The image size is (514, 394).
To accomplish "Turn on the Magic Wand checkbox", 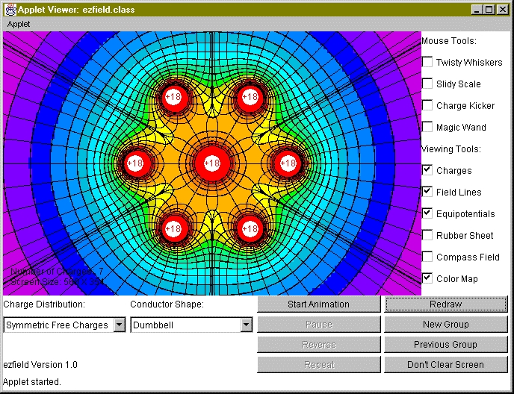I will [427, 127].
